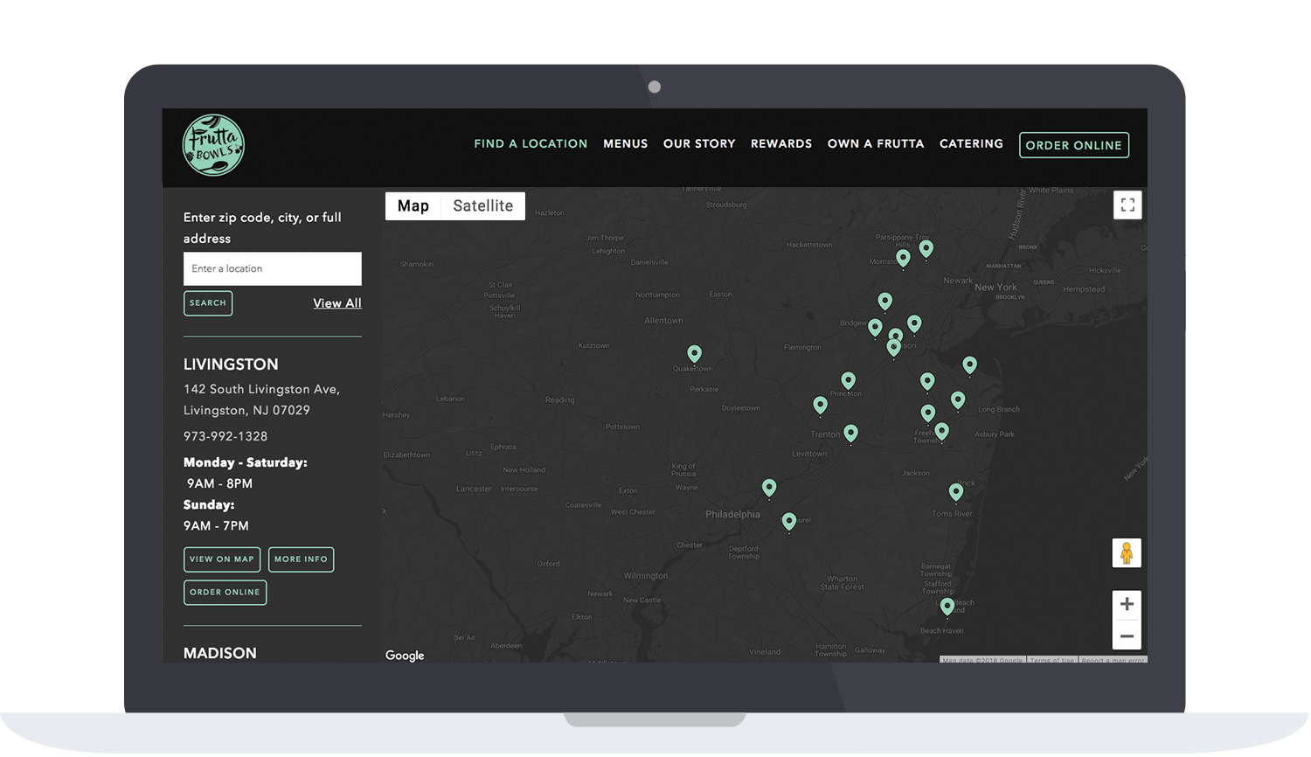
Task: Select the pin right of Freehold Township label
Action: pos(941,431)
